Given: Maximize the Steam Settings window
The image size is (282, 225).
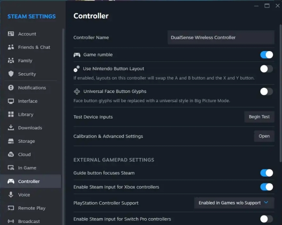Looking at the screenshot, I should [x=267, y=6].
